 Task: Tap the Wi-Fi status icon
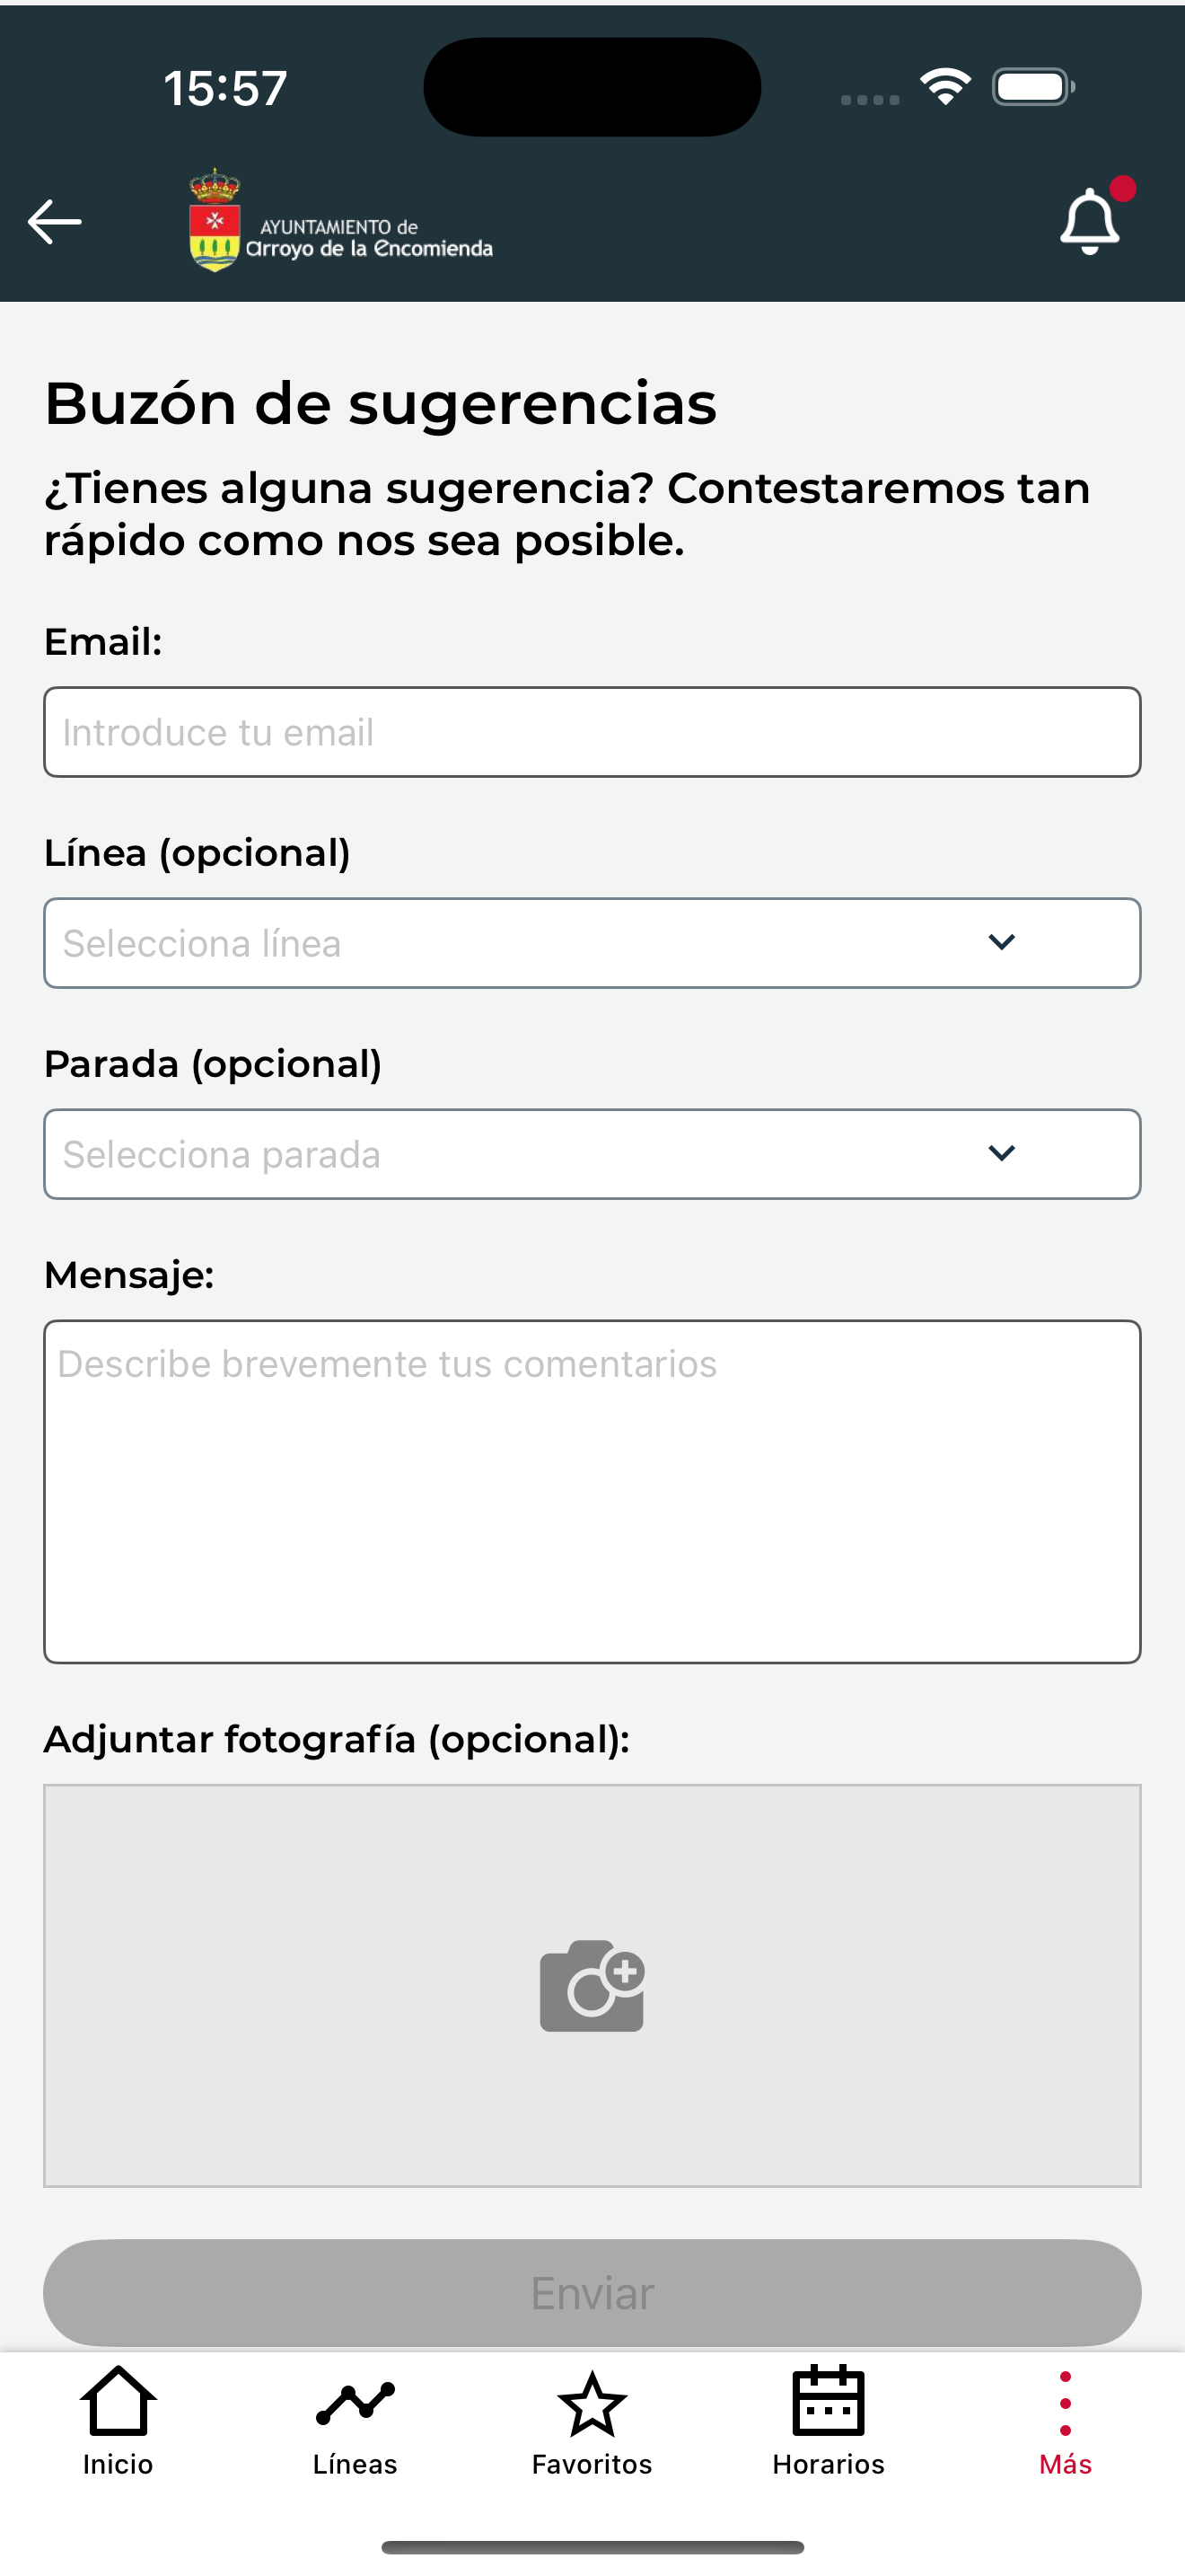(x=945, y=87)
